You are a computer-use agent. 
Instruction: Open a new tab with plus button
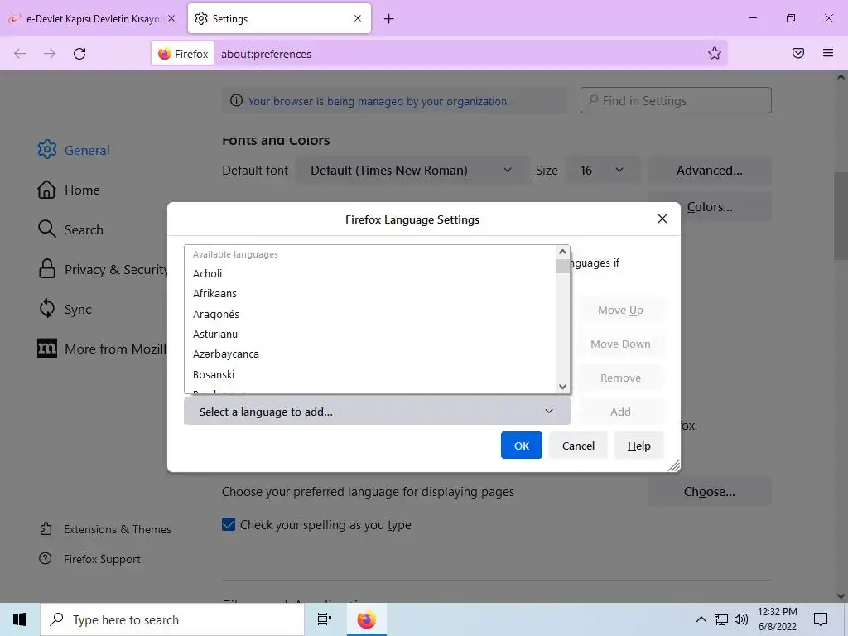point(389,19)
